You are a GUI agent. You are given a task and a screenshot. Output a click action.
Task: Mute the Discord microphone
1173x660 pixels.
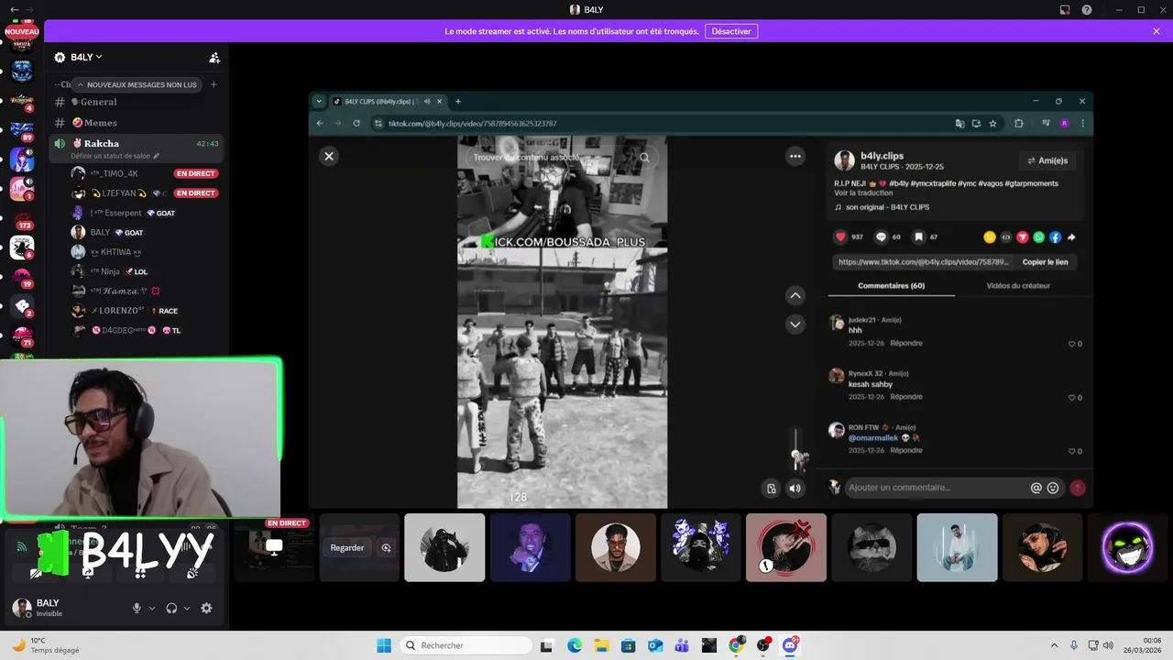pyautogui.click(x=137, y=608)
